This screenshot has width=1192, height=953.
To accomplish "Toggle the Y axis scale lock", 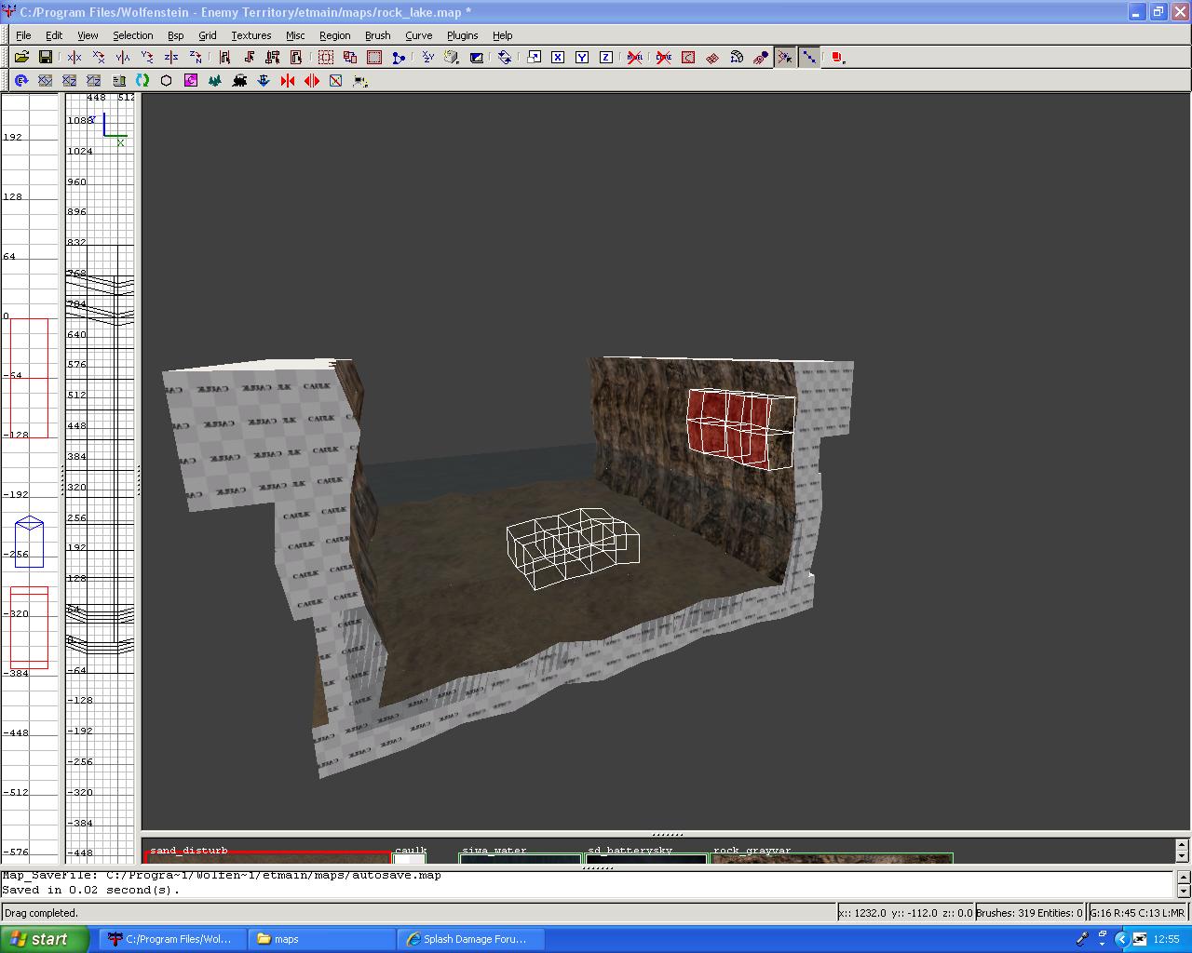I will click(582, 58).
